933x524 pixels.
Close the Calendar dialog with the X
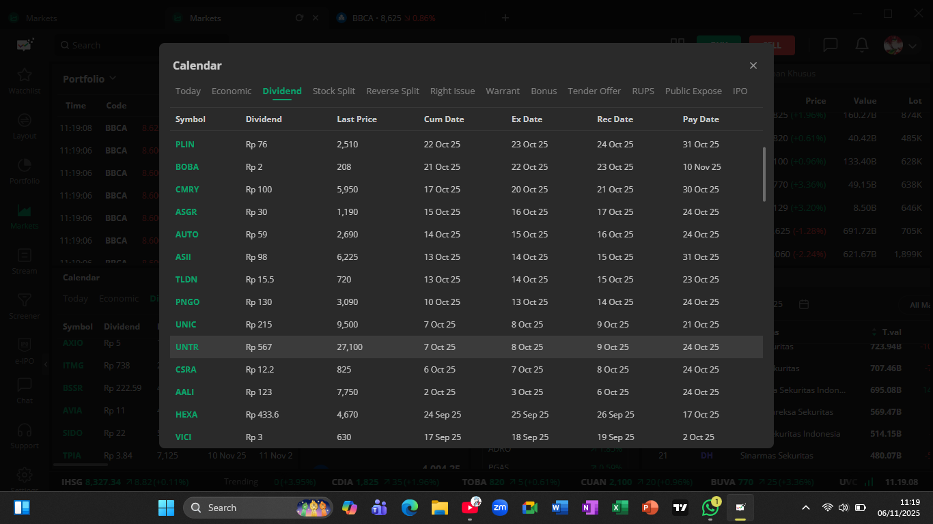tap(753, 65)
